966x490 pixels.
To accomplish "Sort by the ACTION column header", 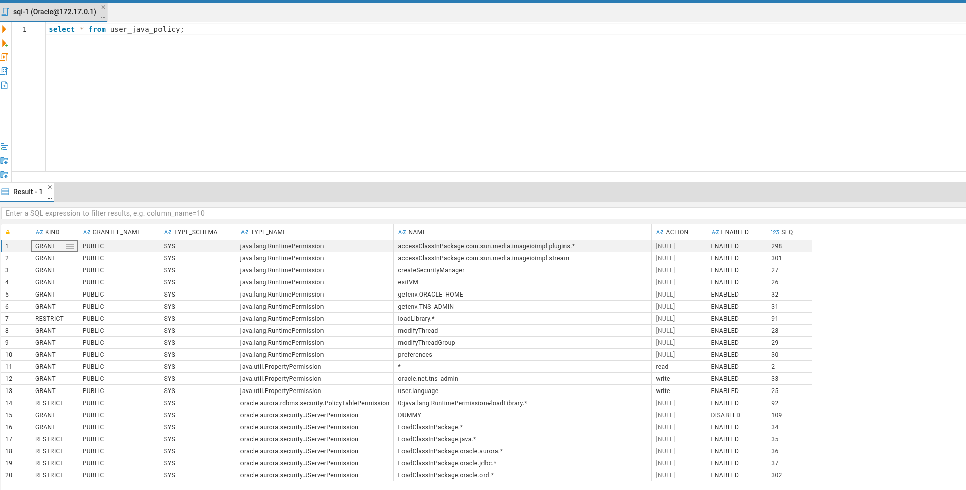I will 679,232.
